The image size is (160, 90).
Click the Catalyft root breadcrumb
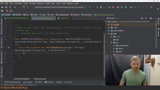tap(6, 15)
